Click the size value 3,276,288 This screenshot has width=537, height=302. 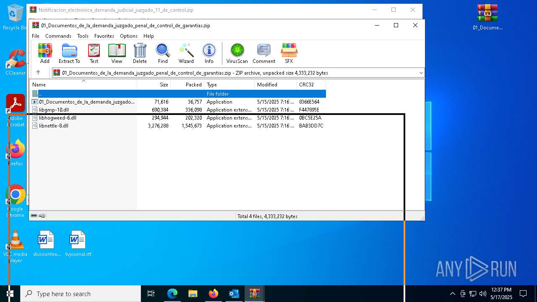pyautogui.click(x=158, y=126)
